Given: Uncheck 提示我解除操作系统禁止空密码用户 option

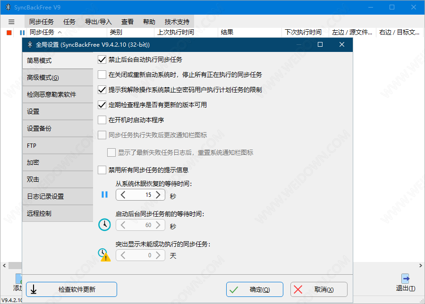Looking at the screenshot, I should 102,90.
